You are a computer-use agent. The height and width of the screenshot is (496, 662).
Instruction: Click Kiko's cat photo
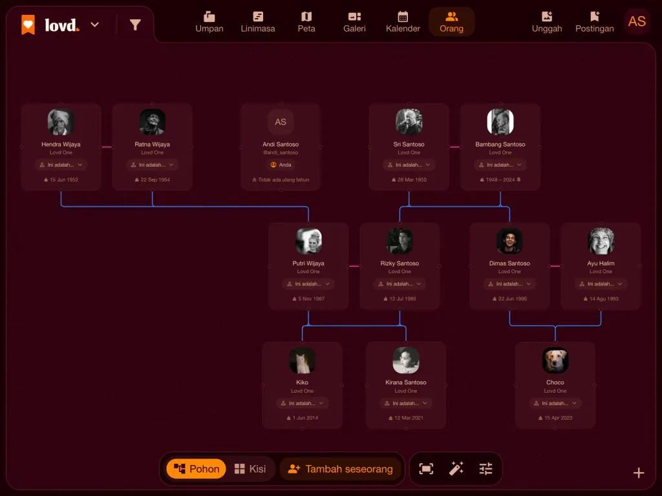coord(303,360)
